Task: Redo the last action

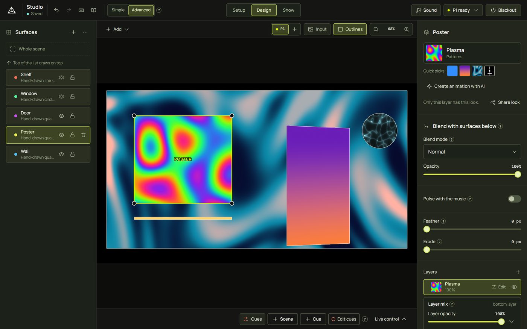Action: (x=69, y=10)
